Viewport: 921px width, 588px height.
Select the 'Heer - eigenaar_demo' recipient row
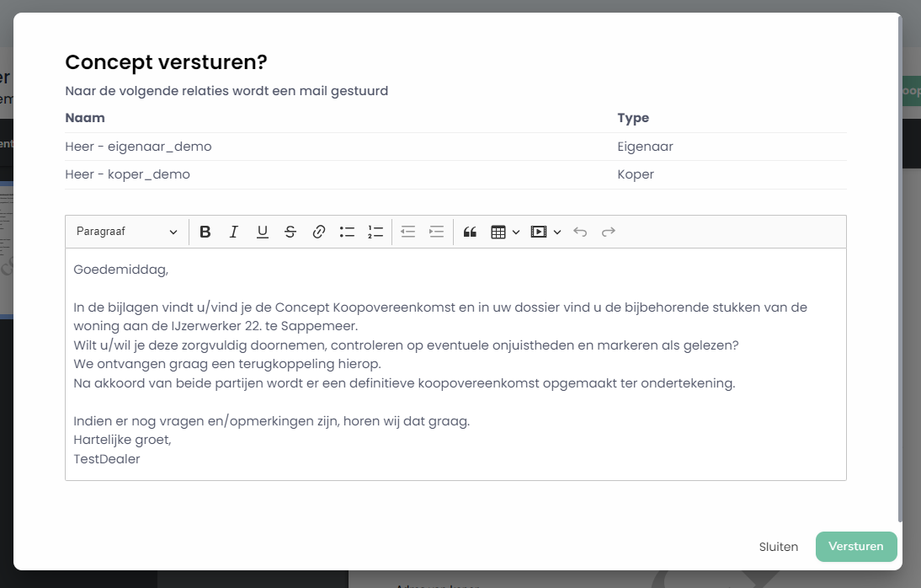click(x=455, y=147)
